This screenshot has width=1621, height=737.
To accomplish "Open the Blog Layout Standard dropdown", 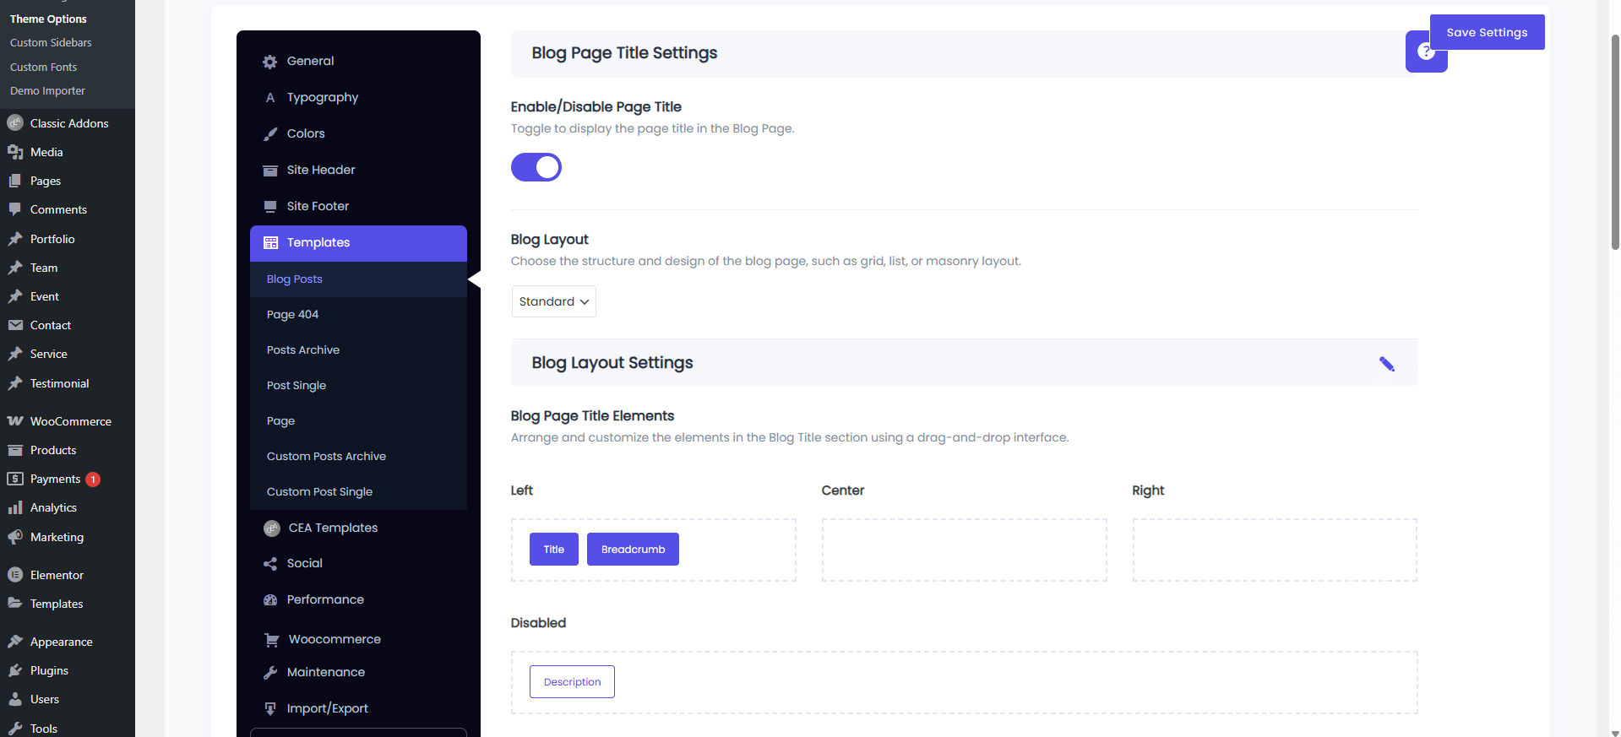I will coord(553,301).
